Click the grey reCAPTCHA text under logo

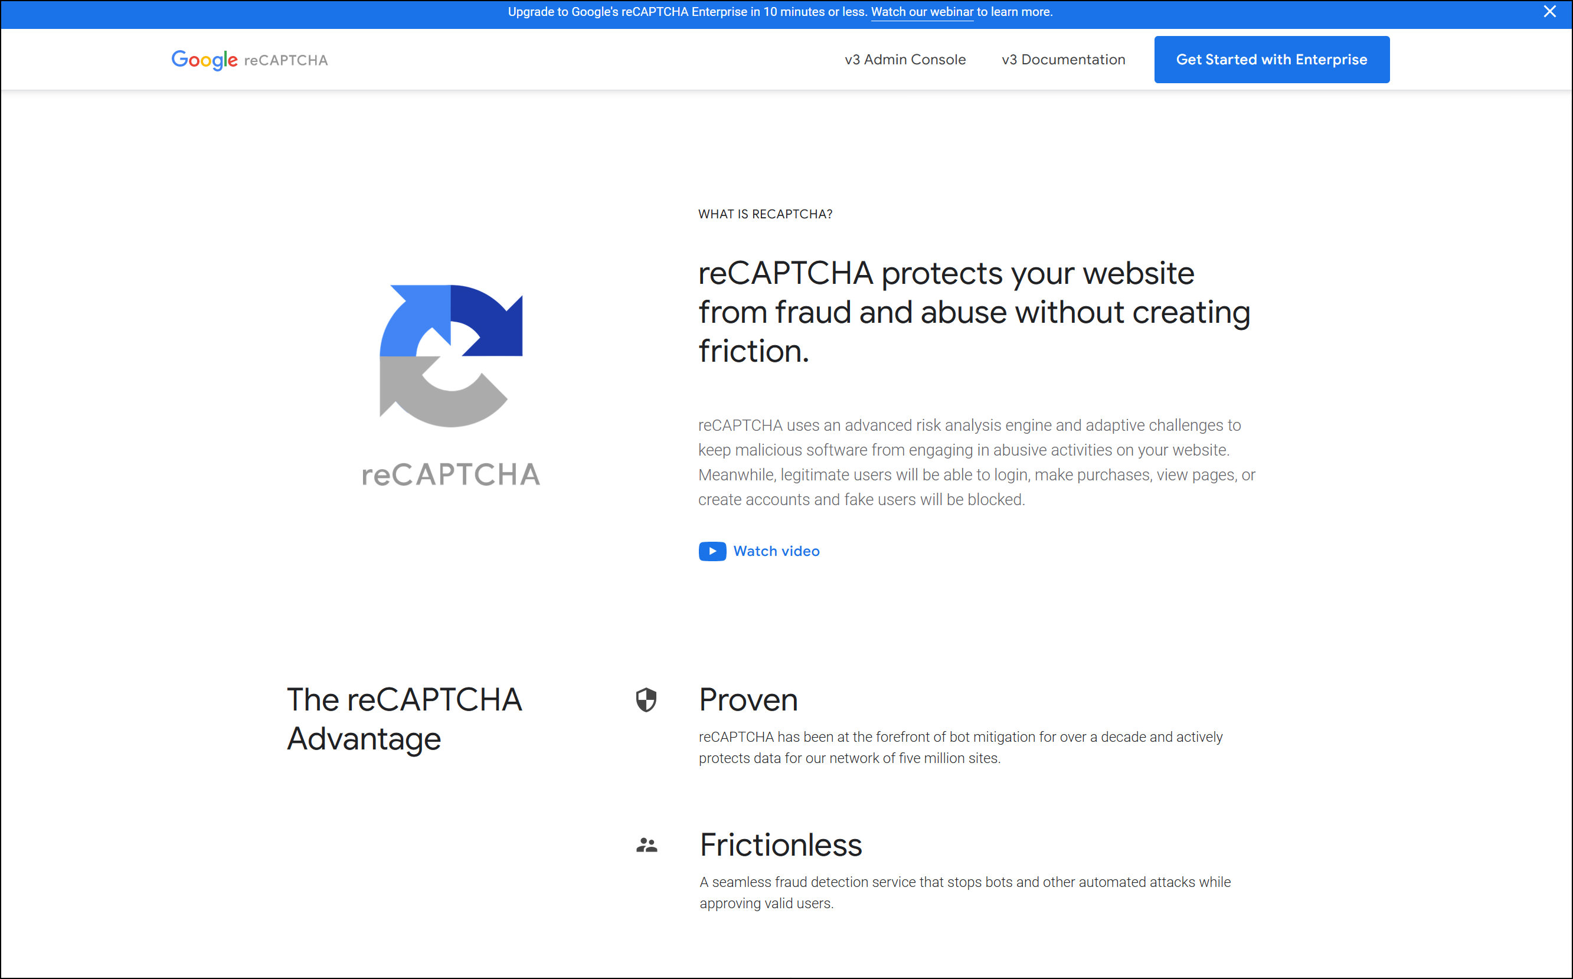pos(451,474)
